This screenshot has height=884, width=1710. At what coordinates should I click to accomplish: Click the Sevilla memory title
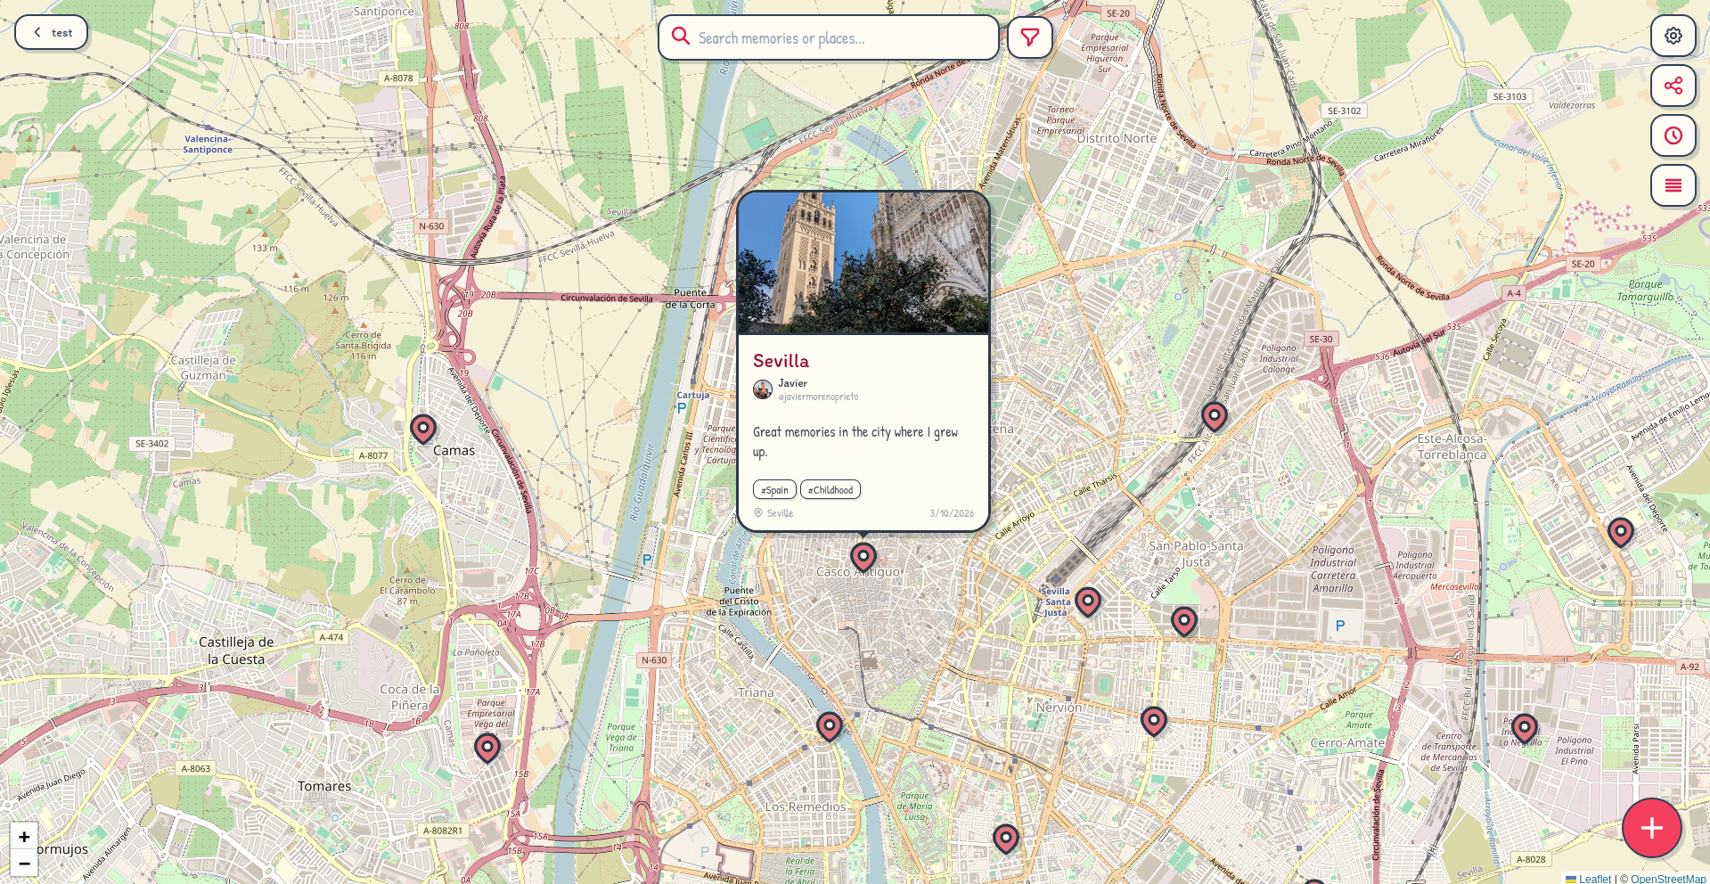[781, 361]
